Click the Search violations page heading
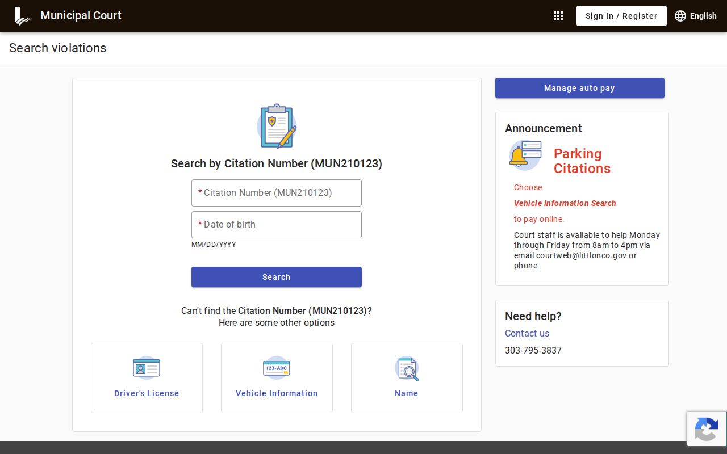Image resolution: width=727 pixels, height=454 pixels. [58, 48]
